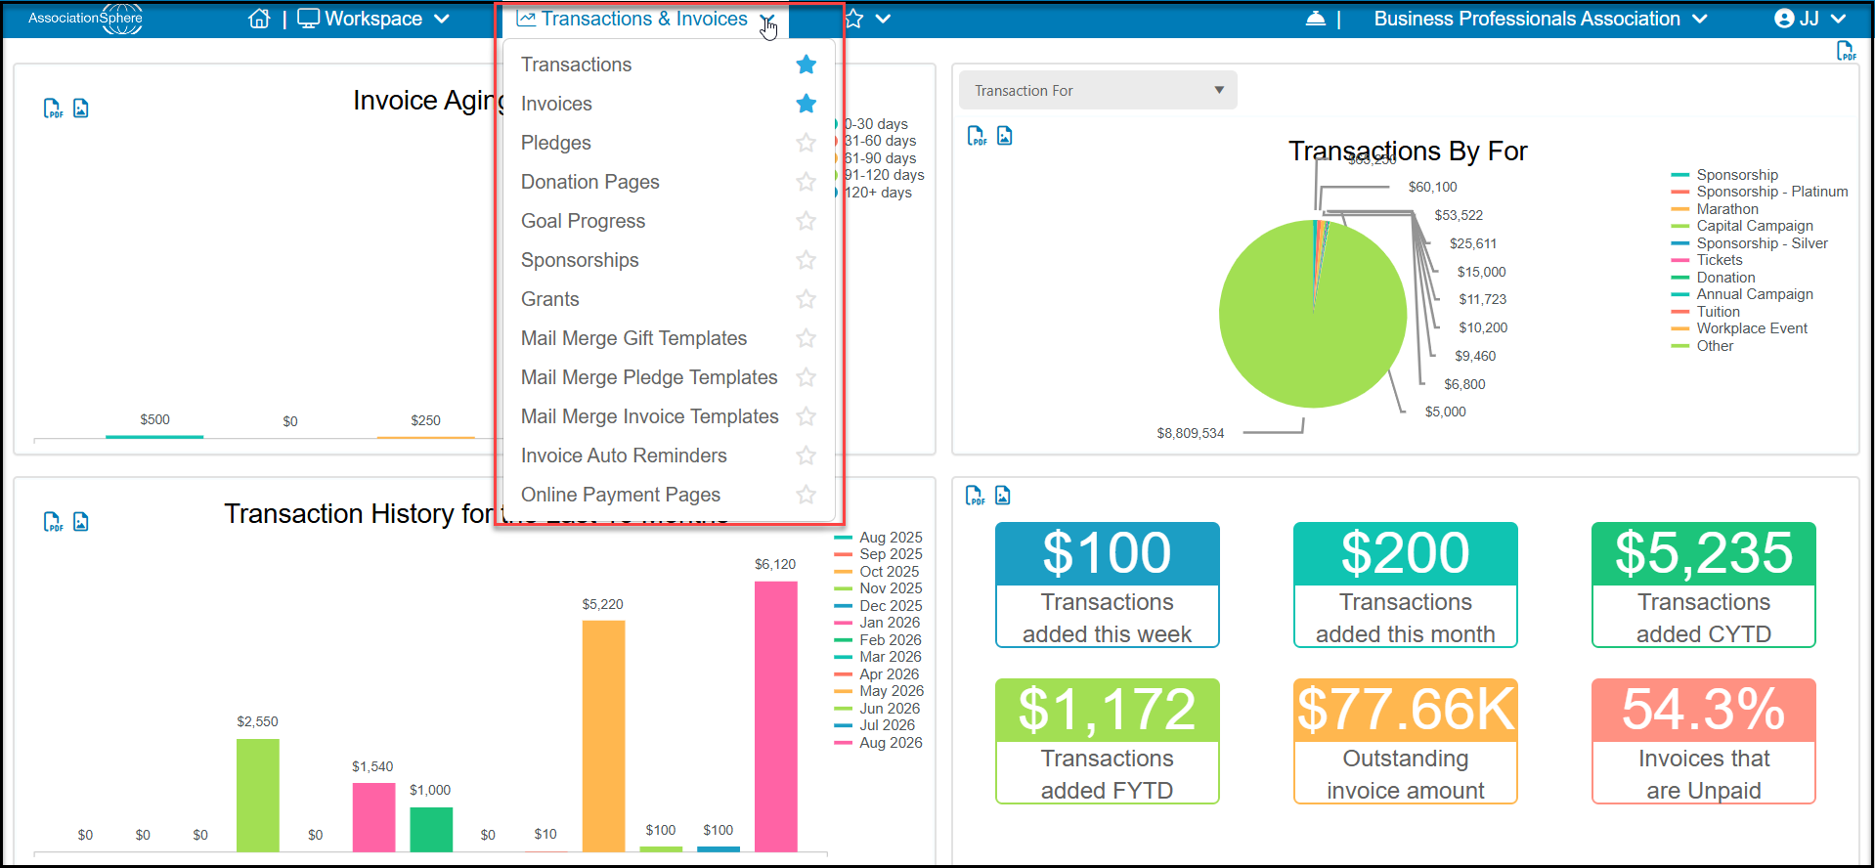Open the favorites star in top bar

click(853, 19)
